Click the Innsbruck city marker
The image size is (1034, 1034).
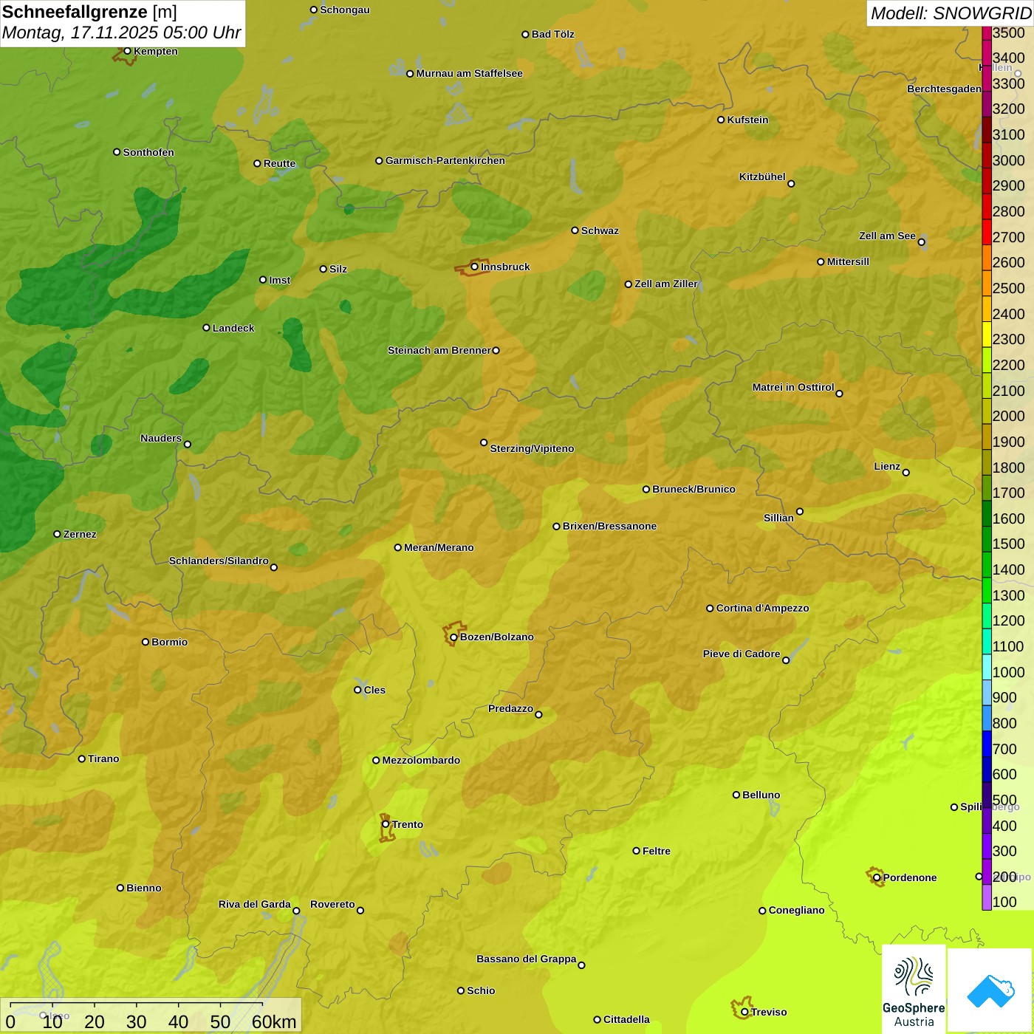475,267
